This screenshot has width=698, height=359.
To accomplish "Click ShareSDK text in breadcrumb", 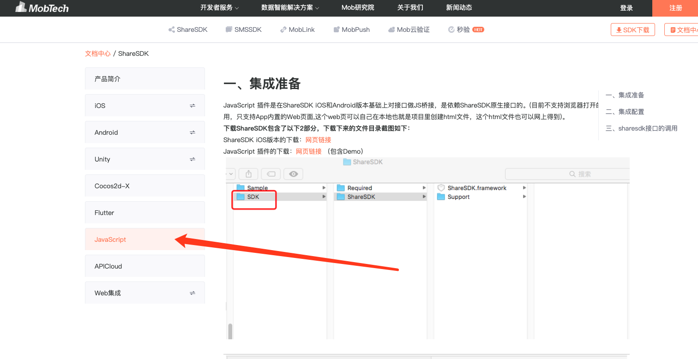I will [x=133, y=54].
